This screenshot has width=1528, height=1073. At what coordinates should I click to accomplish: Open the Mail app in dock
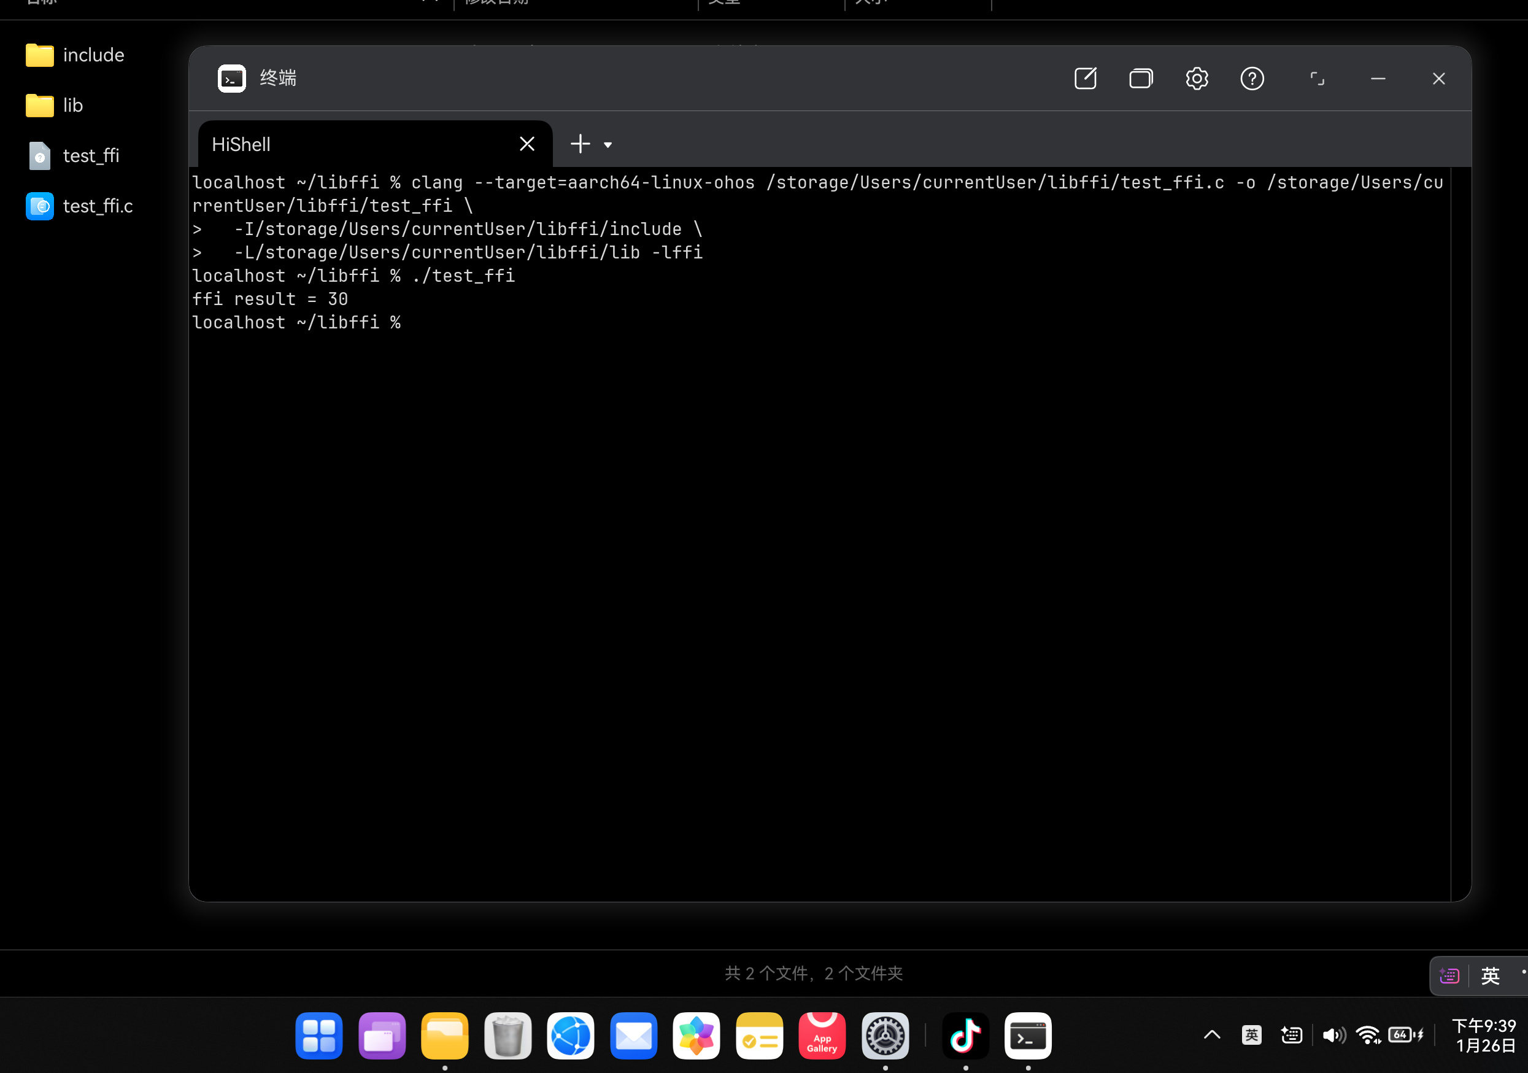pos(633,1036)
